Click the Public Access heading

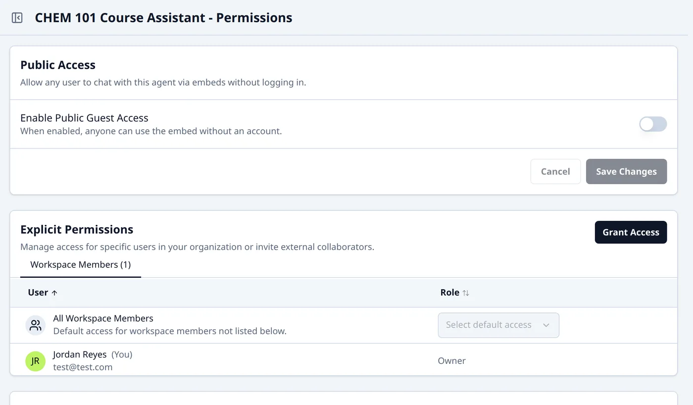(x=58, y=65)
